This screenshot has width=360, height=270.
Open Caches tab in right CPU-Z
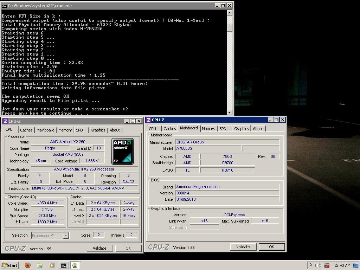tap(170, 129)
